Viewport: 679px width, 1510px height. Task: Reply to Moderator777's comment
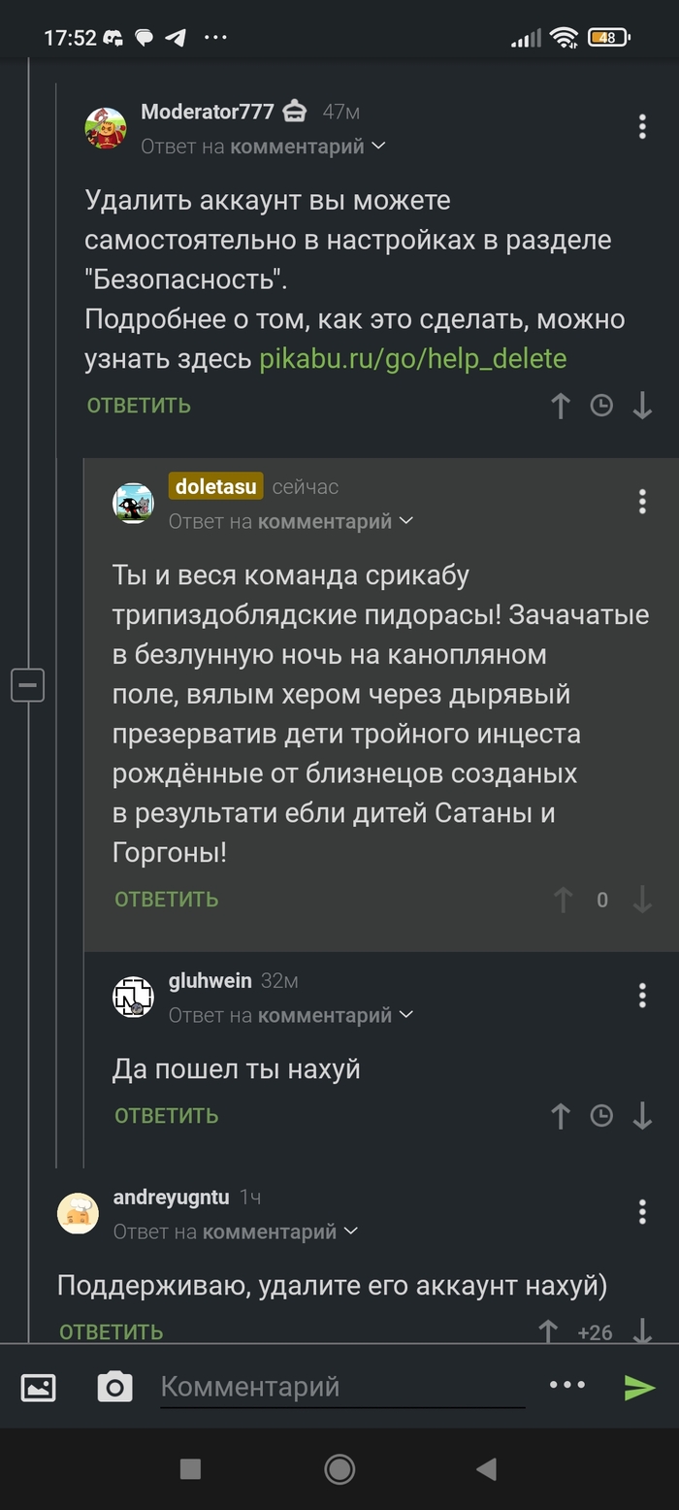tap(139, 406)
